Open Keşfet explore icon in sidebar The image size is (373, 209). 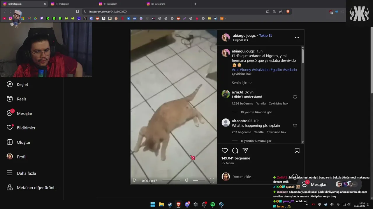pyautogui.click(x=10, y=84)
